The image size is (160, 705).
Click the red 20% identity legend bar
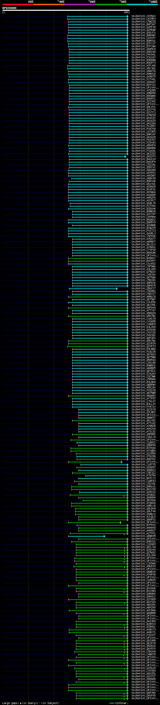click(18, 5)
